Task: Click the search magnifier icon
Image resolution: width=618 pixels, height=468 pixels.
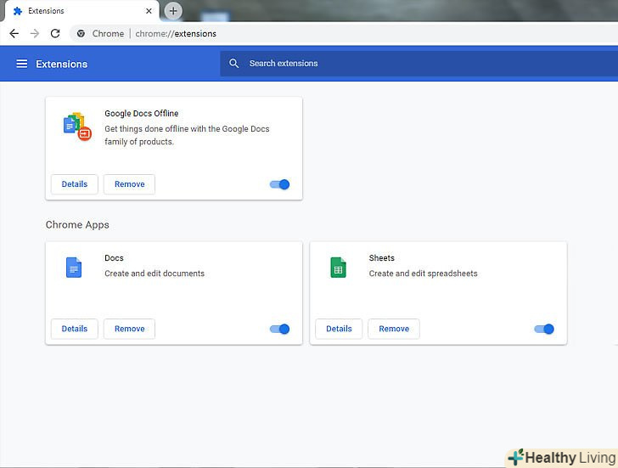Action: 233,63
